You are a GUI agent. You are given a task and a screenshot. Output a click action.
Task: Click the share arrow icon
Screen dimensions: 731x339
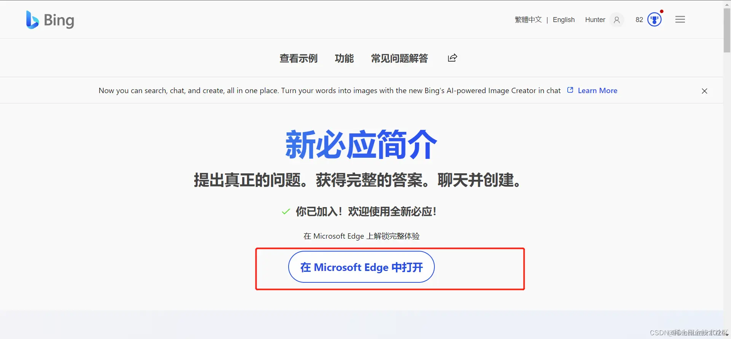point(452,58)
